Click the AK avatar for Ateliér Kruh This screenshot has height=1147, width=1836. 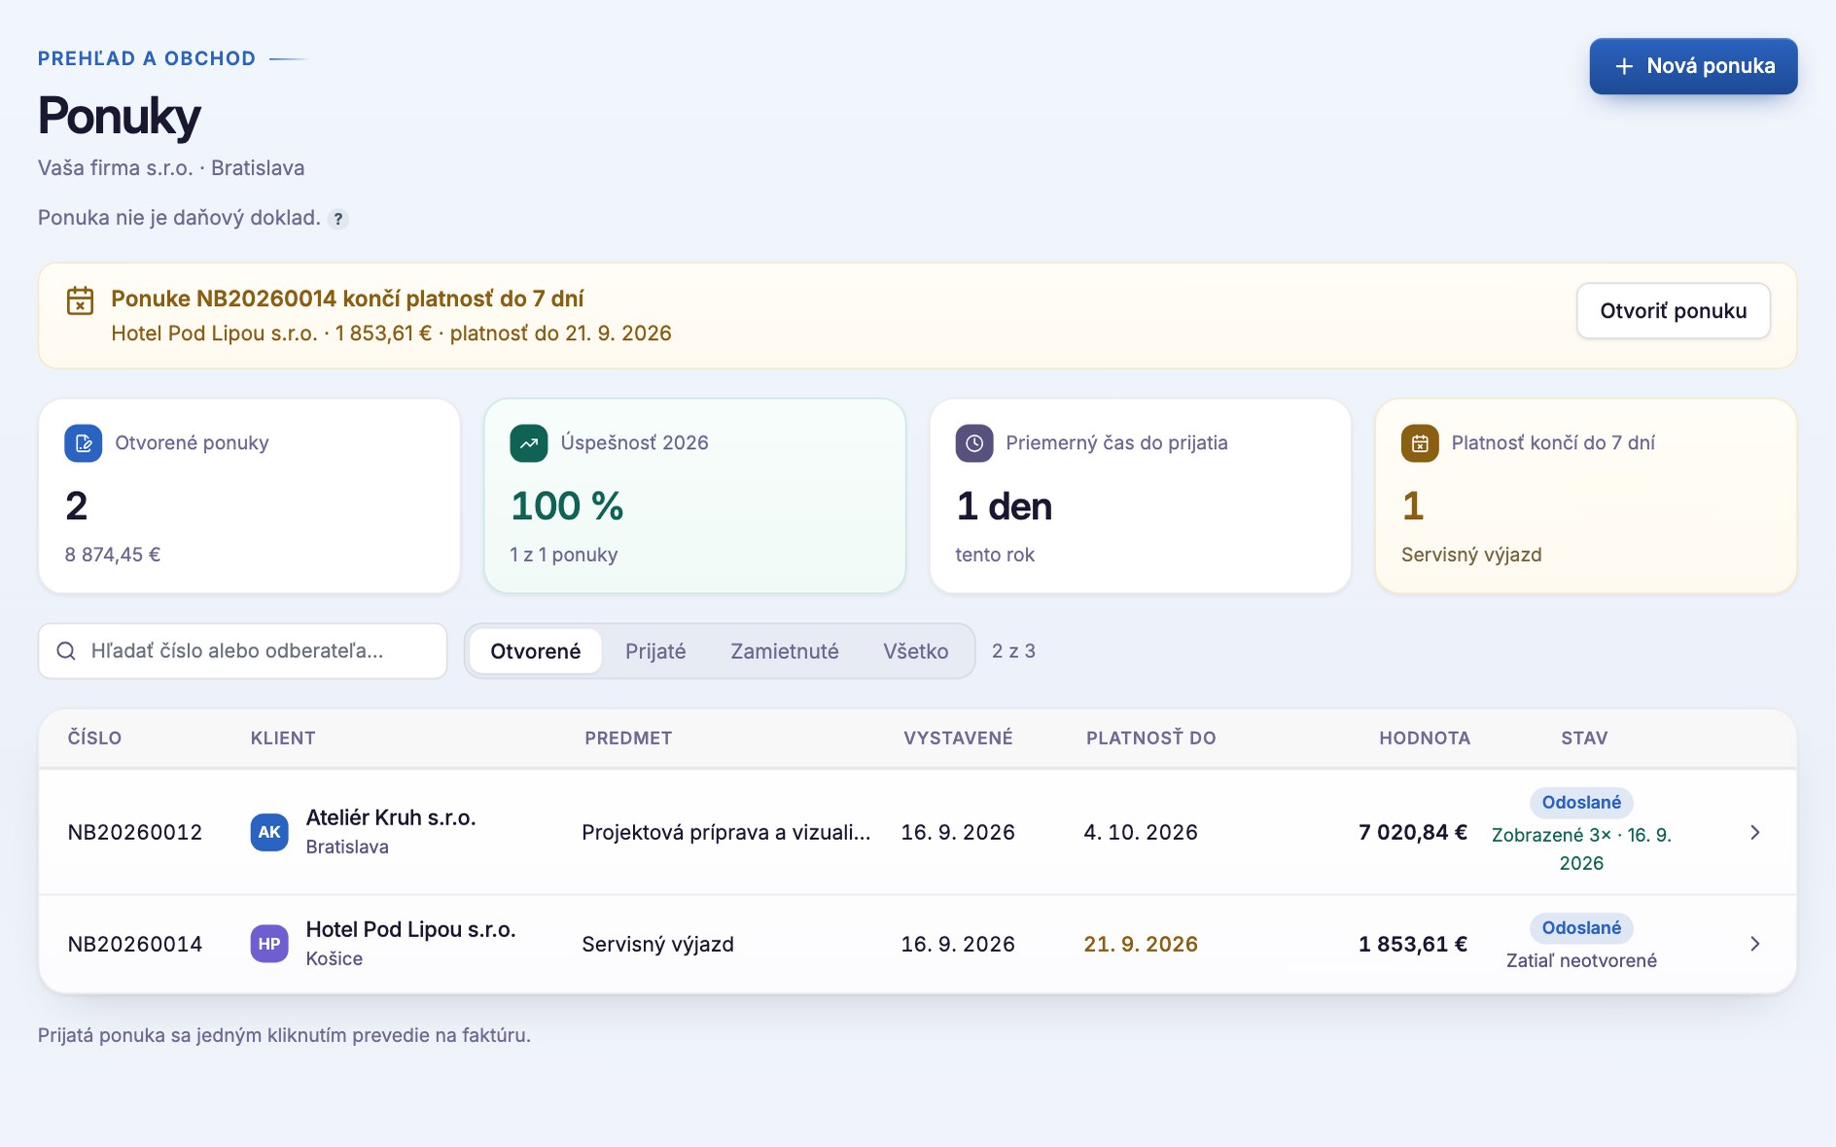[269, 832]
